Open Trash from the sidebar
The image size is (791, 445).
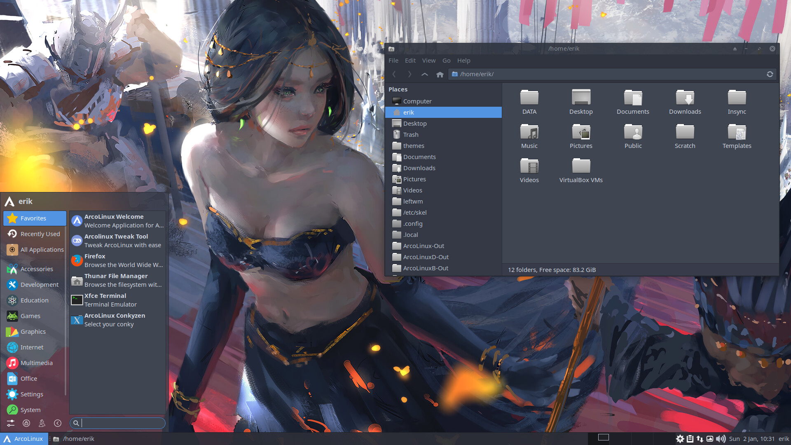click(443, 135)
